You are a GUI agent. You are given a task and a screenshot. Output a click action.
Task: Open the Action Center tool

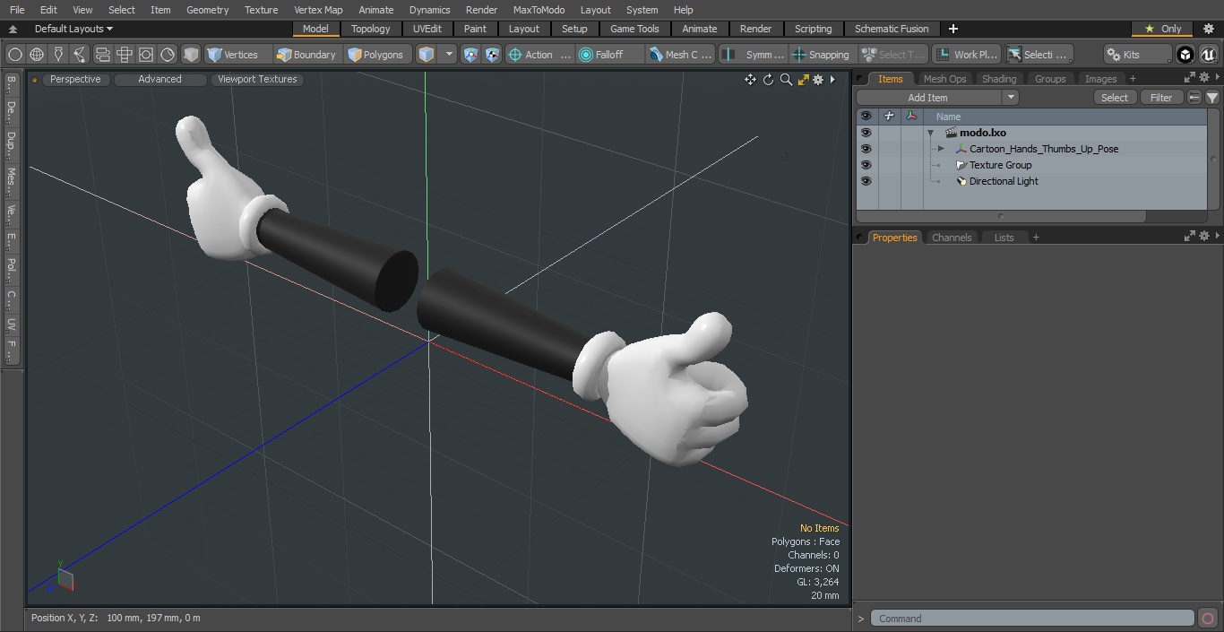tap(539, 55)
